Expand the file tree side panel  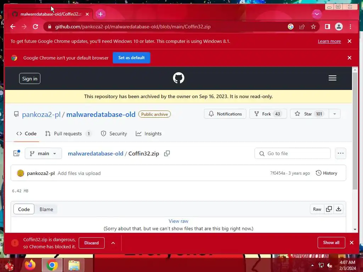point(17,153)
